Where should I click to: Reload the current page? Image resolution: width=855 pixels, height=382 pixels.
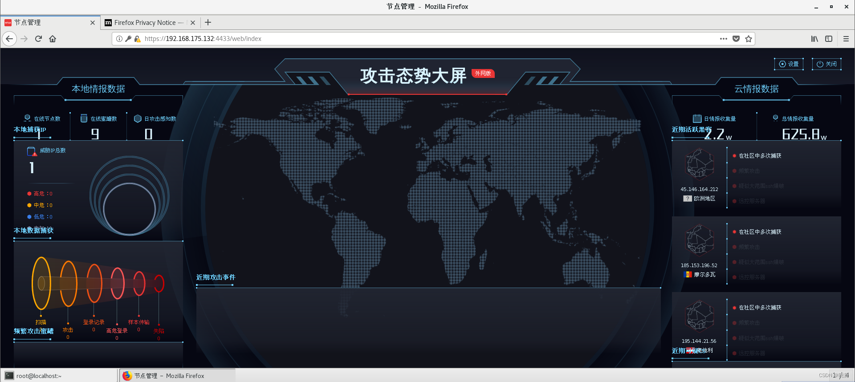click(38, 39)
